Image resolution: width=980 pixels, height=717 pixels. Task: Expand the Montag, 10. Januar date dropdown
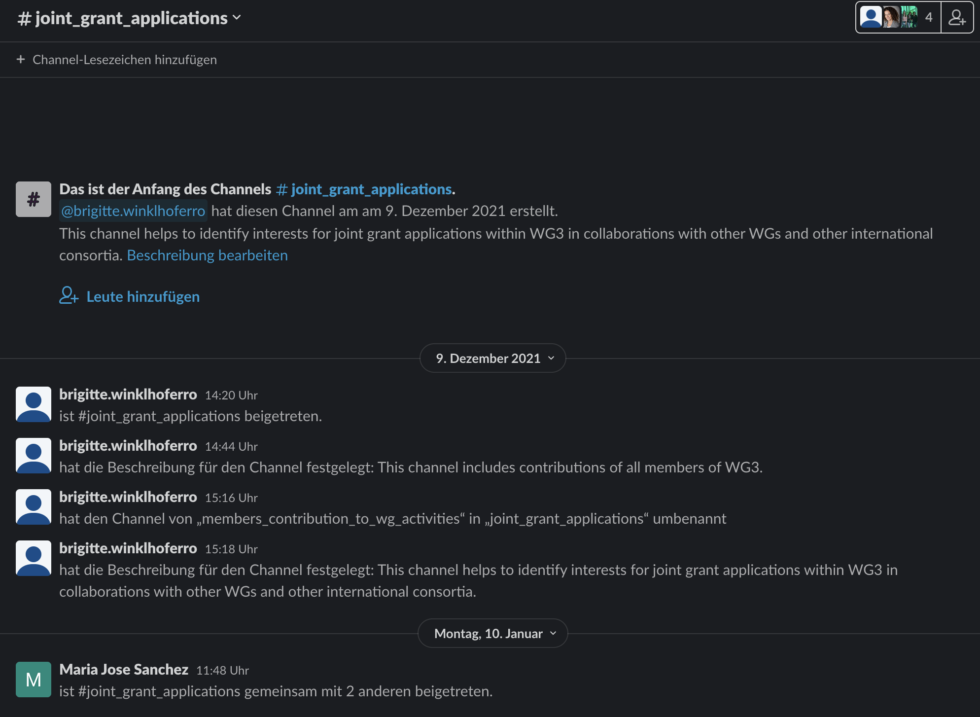[x=492, y=634]
